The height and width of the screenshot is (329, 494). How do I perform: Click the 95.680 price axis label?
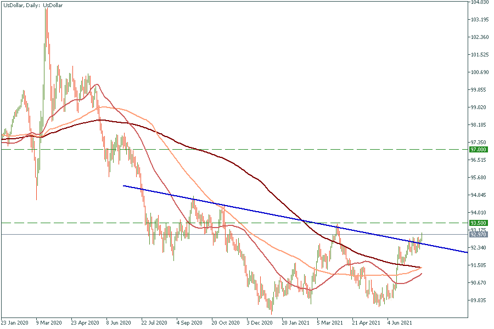(x=479, y=178)
